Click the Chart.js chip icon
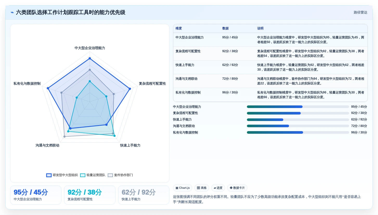The height and width of the screenshot is (215, 378). (177, 188)
